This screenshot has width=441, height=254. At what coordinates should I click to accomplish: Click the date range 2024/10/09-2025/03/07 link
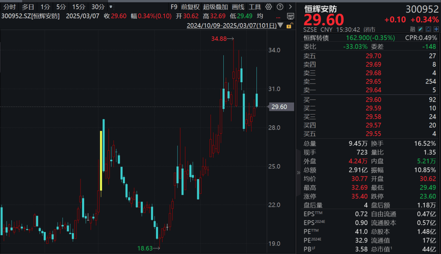coord(232,26)
